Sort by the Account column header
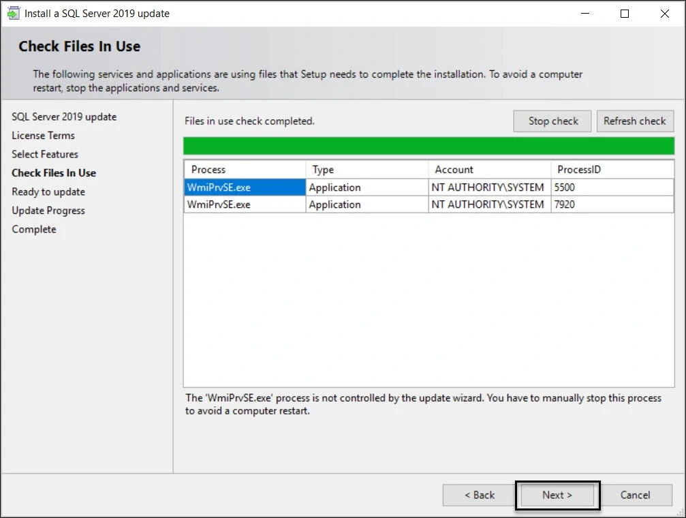This screenshot has height=518, width=686. coord(490,170)
